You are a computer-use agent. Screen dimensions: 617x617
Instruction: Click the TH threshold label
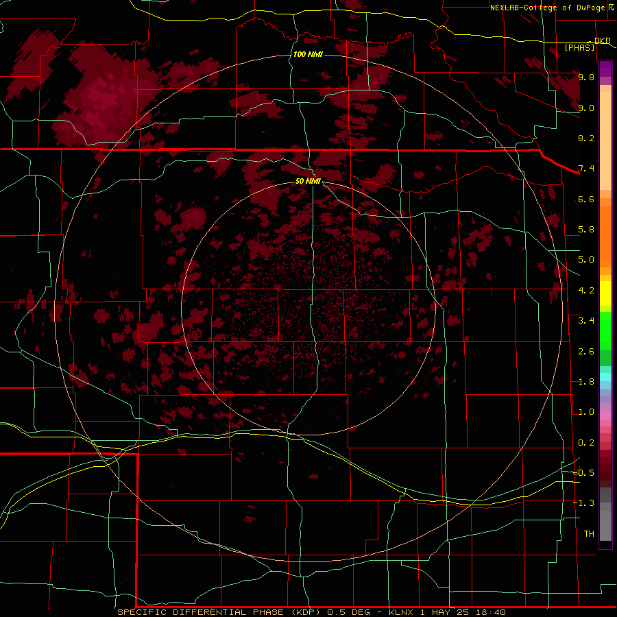[589, 534]
